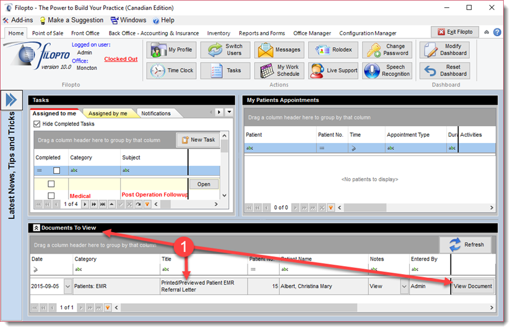The image size is (513, 331).
Task: Open Tasks from Actions ribbon
Action: (x=225, y=71)
